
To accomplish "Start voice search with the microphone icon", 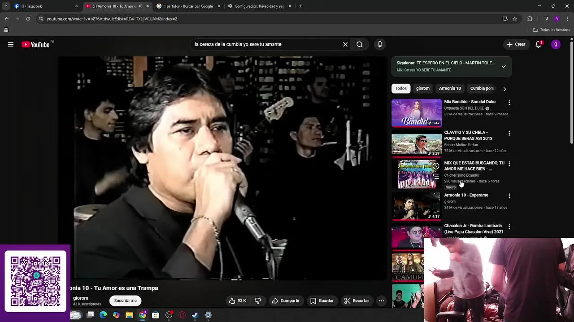I will click(380, 44).
